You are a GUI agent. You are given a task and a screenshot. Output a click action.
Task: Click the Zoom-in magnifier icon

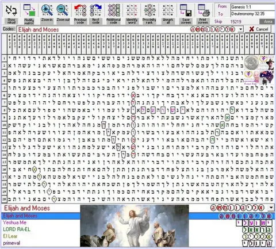tap(47, 10)
